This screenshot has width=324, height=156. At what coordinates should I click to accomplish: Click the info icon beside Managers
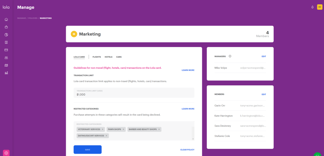(230, 56)
